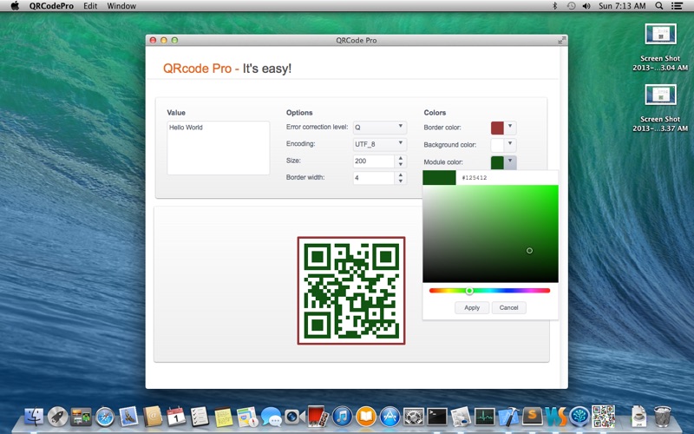Click red Border color swatch
The height and width of the screenshot is (434, 694).
click(x=497, y=128)
